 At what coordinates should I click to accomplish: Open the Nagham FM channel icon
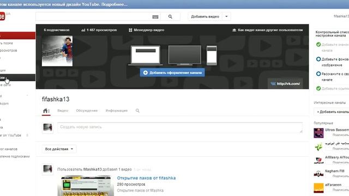(x=318, y=174)
